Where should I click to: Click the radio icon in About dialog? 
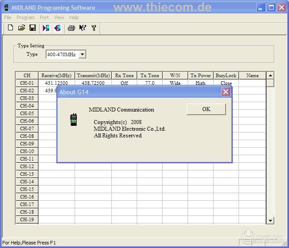74,120
